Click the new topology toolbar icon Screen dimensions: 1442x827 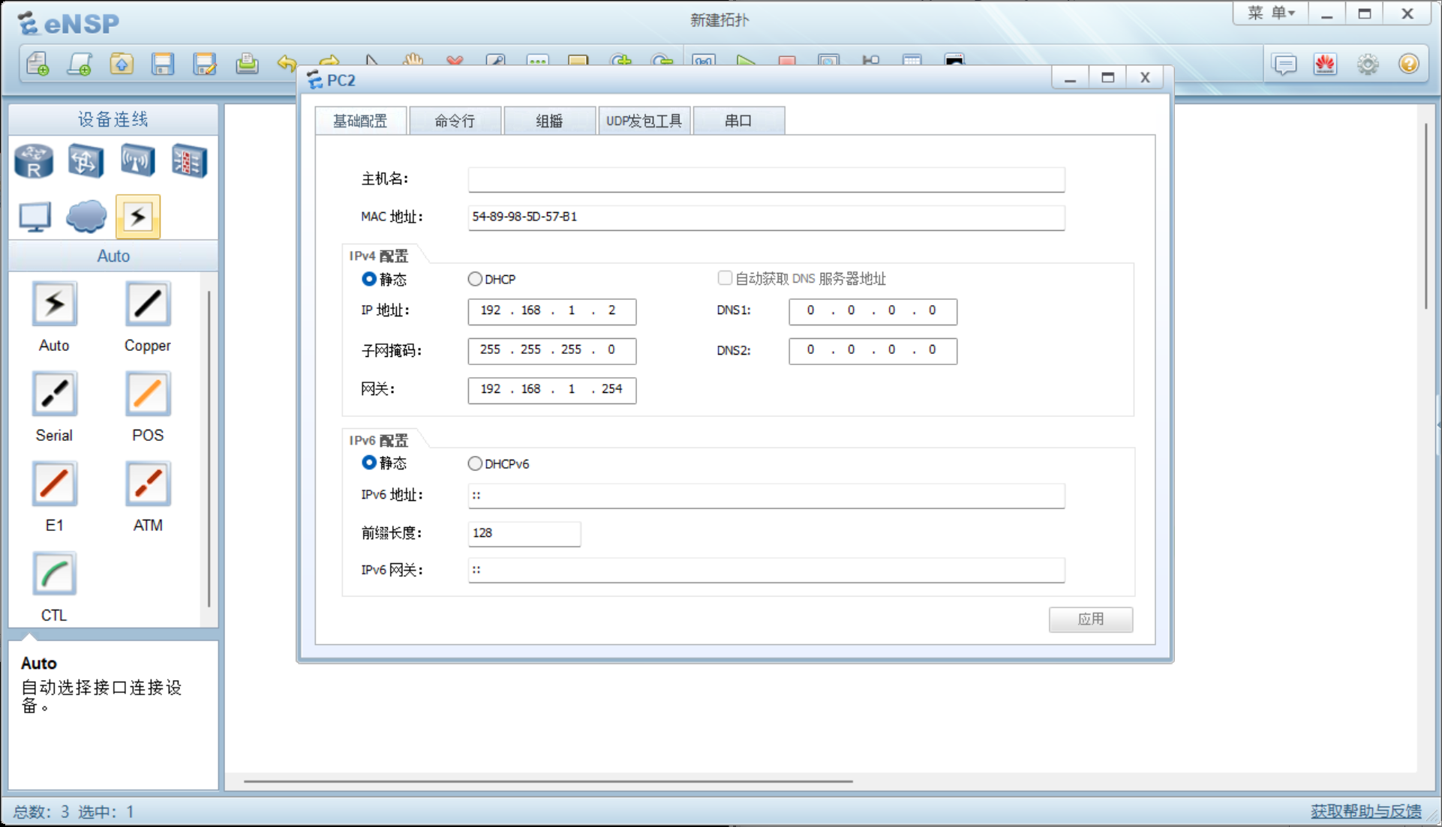pos(38,64)
